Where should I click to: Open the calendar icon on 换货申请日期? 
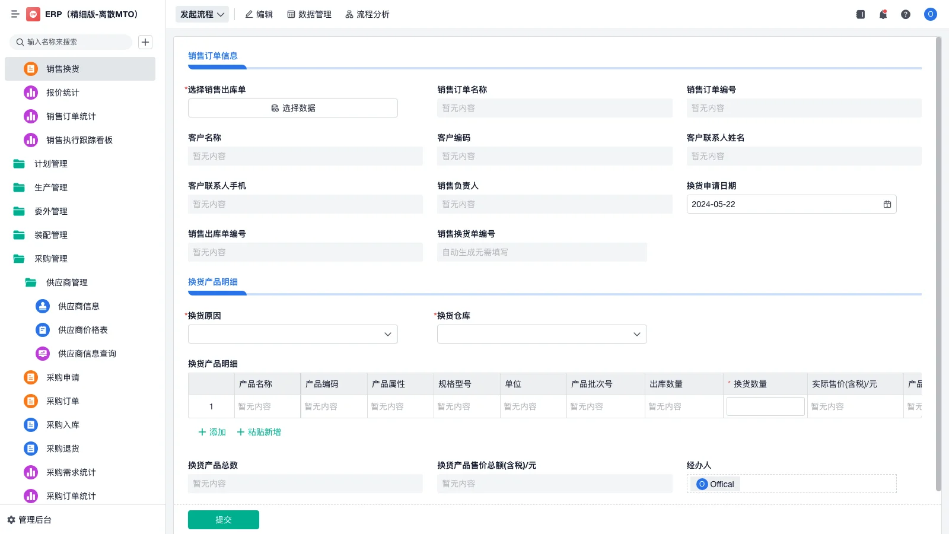887,204
